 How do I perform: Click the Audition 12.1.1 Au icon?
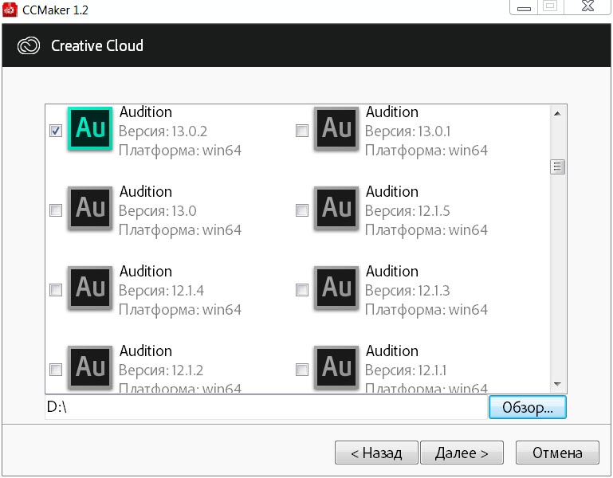click(x=336, y=367)
